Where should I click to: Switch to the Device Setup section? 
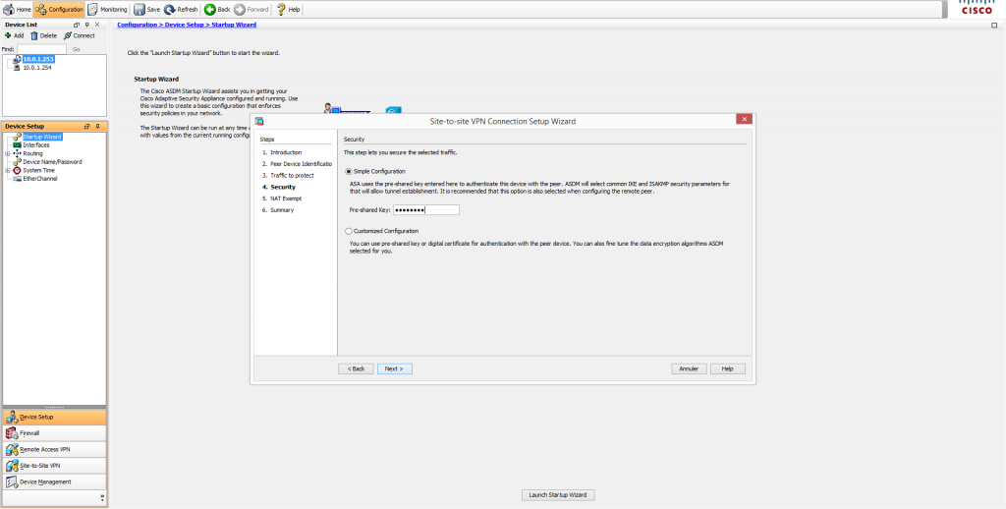pyautogui.click(x=55, y=417)
